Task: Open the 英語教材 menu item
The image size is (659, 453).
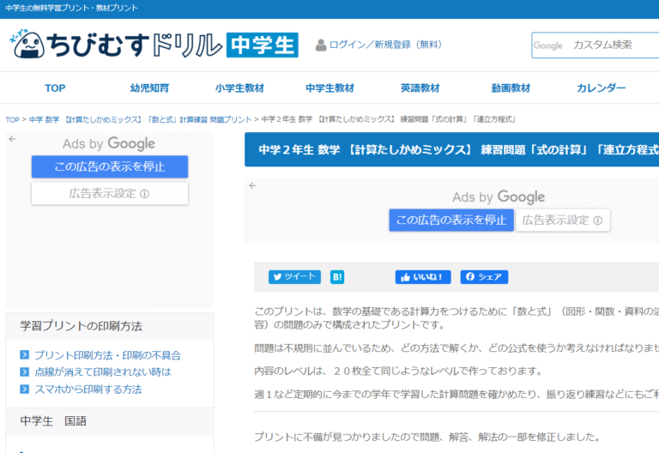Action: pyautogui.click(x=420, y=88)
